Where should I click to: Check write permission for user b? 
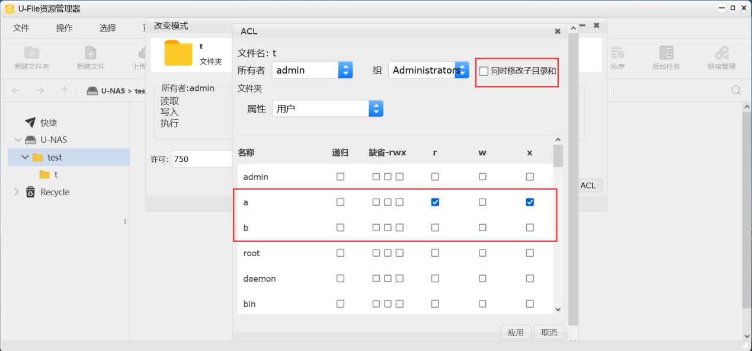pyautogui.click(x=482, y=228)
